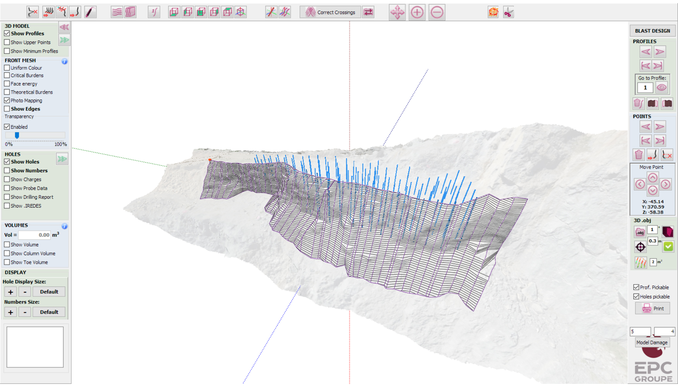Toggle Transparency Enabled checkbox

pos(7,127)
